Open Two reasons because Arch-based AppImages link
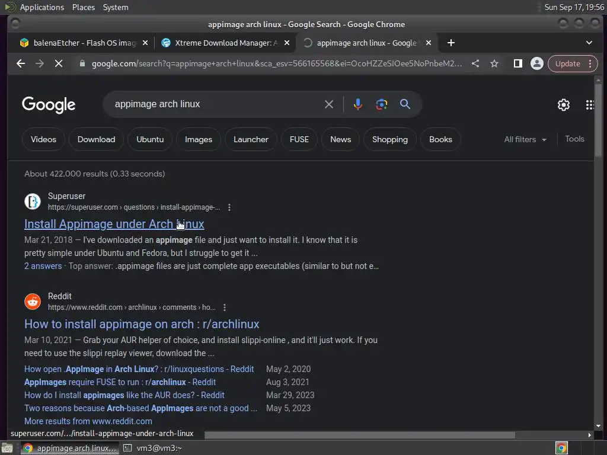Image resolution: width=607 pixels, height=455 pixels. (140, 409)
